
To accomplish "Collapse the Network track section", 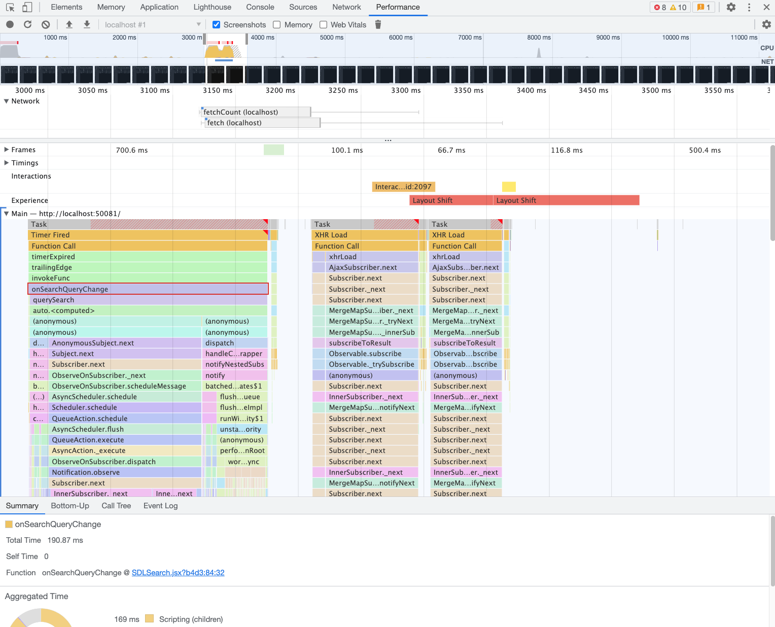I will 6,101.
